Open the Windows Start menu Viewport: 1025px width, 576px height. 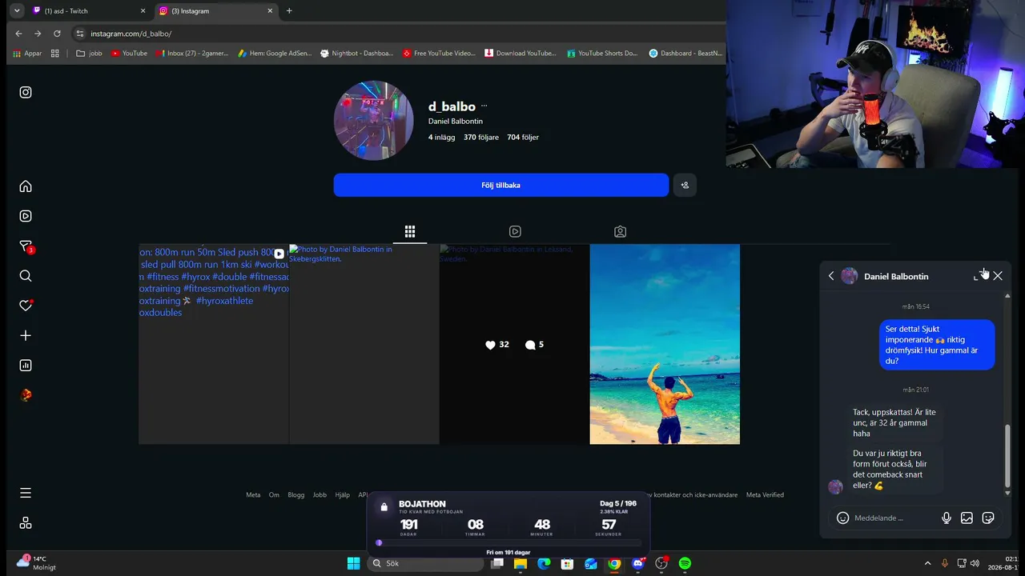pyautogui.click(x=353, y=563)
